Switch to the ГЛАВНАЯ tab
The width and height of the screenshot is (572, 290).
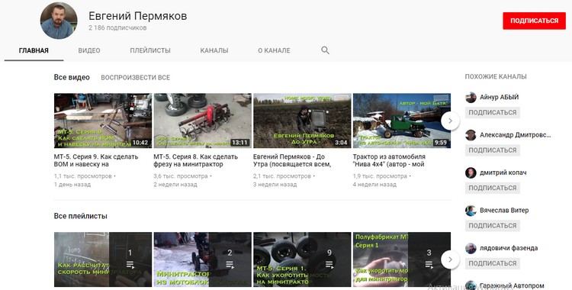point(34,50)
